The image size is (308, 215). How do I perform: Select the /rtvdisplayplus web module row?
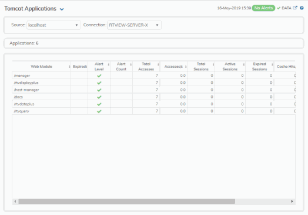[153, 83]
